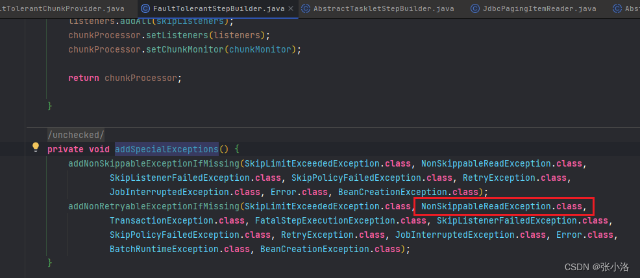The image size is (640, 278).
Task: Click the addNonRetryableExceptionIfMissing method call
Action: point(153,206)
